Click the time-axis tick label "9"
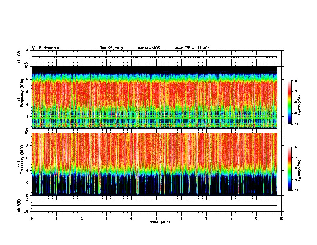This screenshot has width=317, height=245. pos(256,219)
